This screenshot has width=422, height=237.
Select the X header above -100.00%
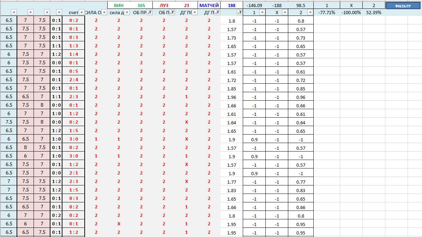(351, 5)
